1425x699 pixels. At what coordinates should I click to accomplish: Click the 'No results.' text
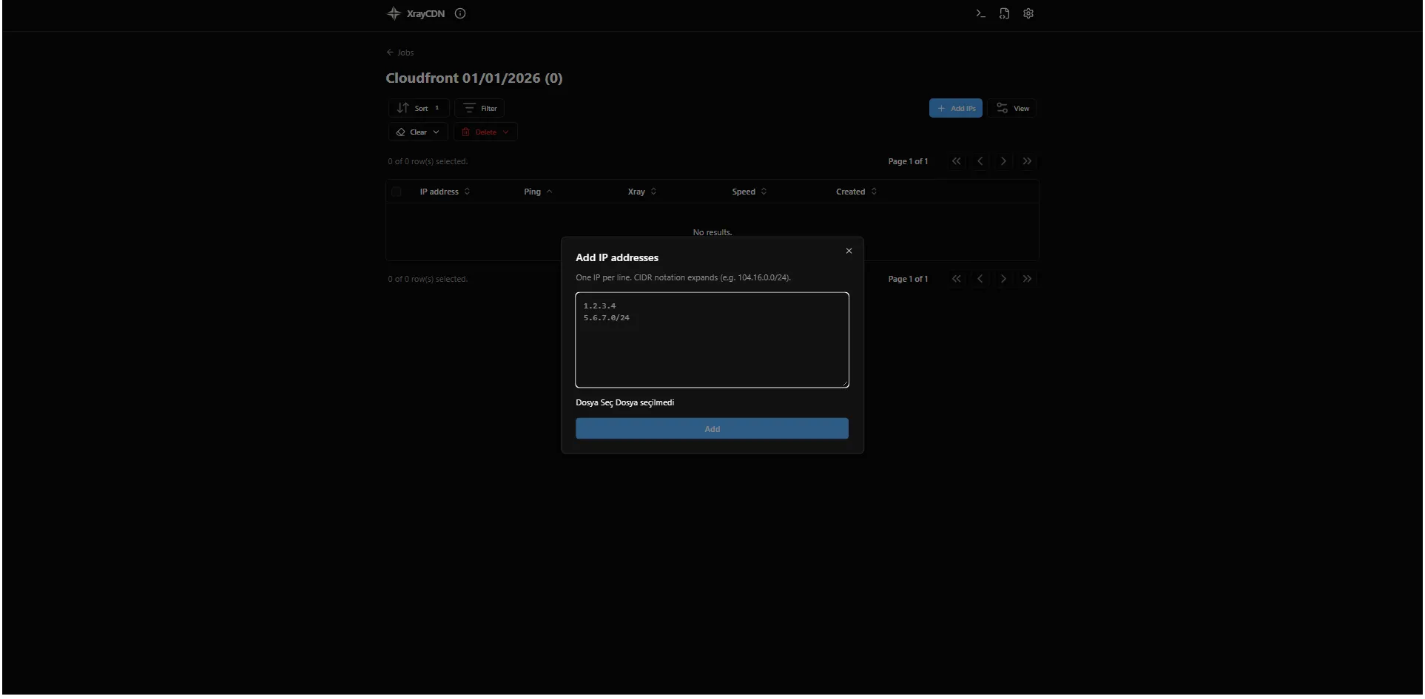coord(712,232)
